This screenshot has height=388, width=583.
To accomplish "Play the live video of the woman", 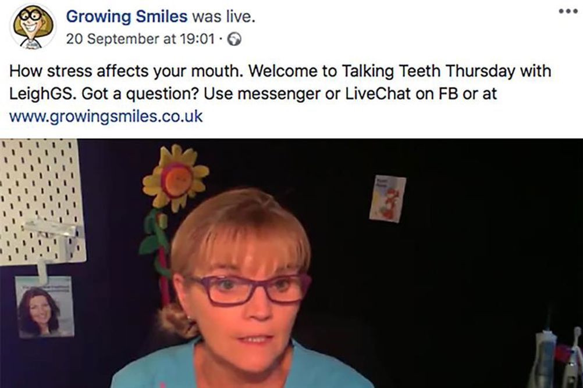I will tap(291, 263).
